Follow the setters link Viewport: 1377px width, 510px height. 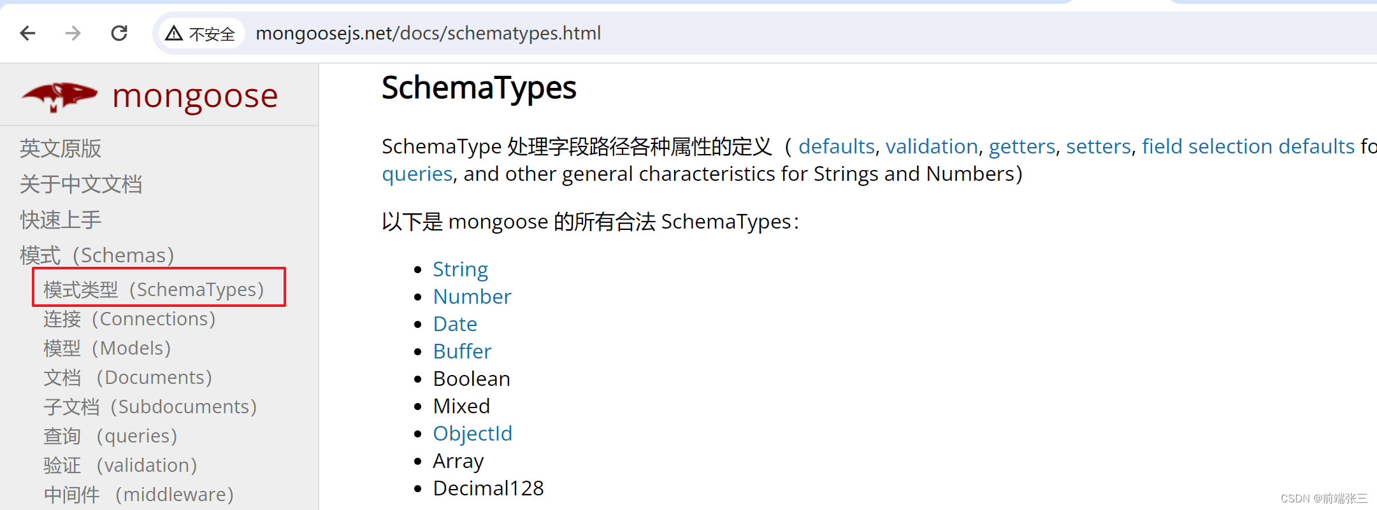point(1099,146)
